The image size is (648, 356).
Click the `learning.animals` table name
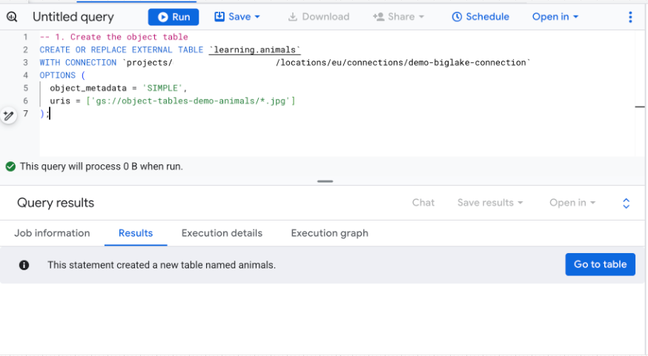click(254, 50)
